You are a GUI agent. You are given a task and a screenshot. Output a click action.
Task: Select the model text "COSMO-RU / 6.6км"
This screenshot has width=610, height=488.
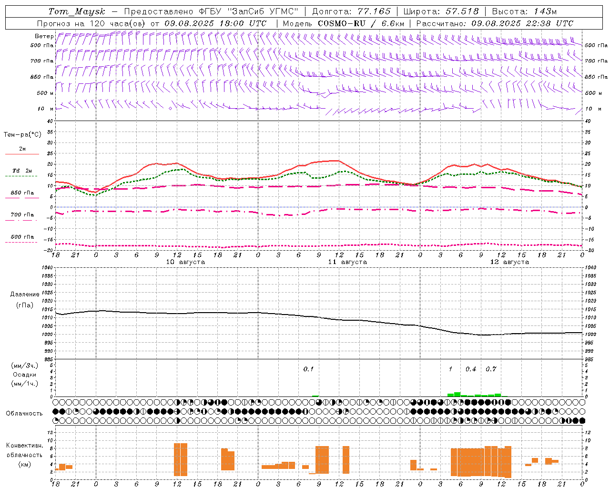point(361,23)
